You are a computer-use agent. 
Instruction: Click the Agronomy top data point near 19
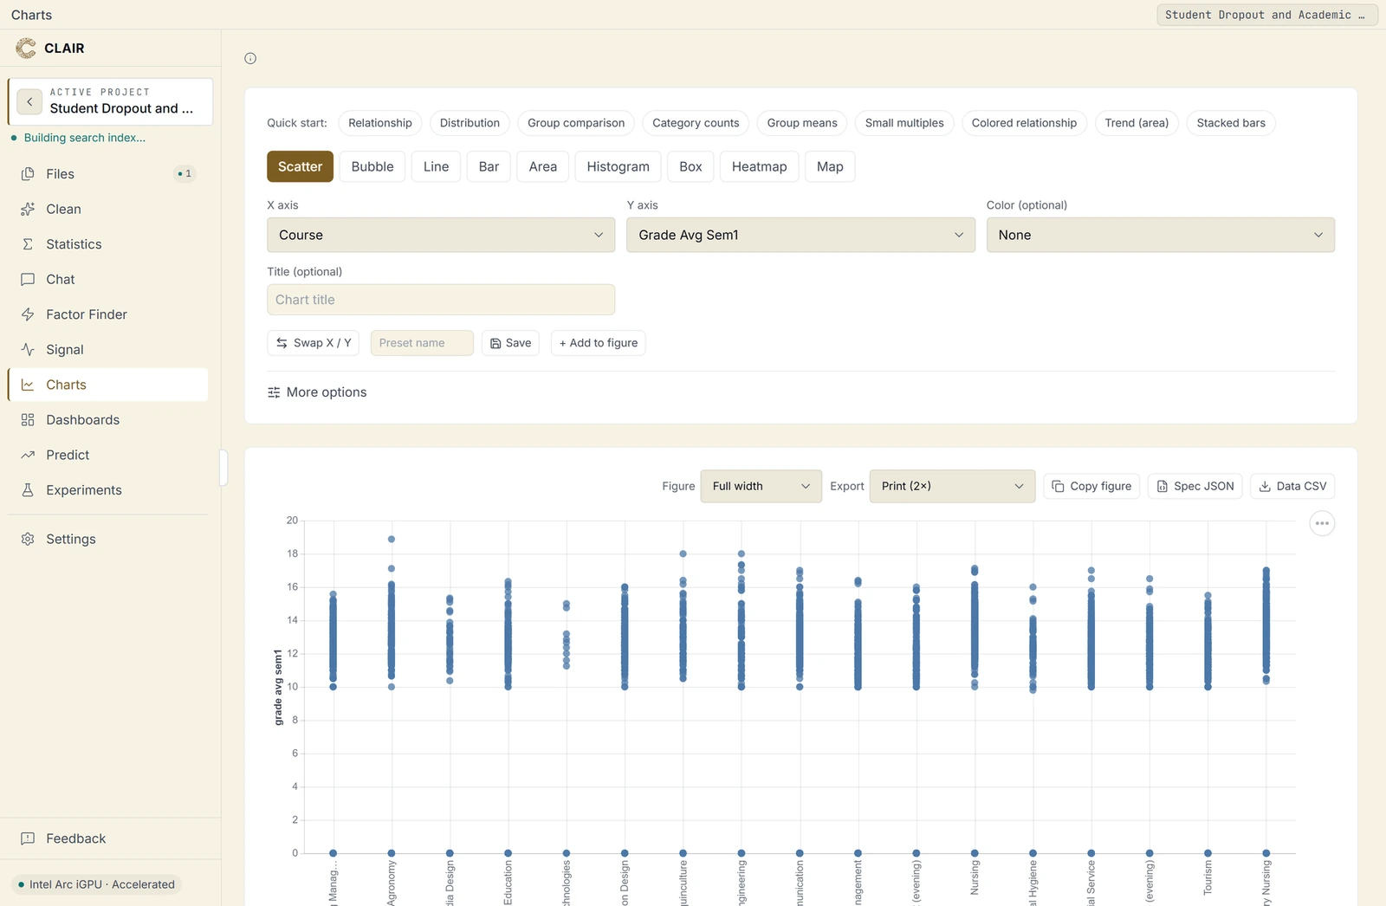(x=392, y=539)
